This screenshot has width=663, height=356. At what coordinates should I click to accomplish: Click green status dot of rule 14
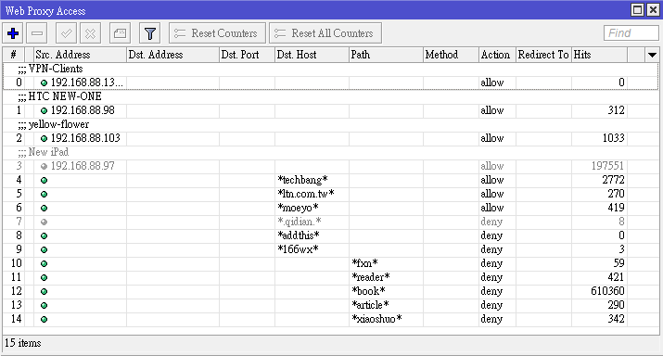click(x=44, y=320)
